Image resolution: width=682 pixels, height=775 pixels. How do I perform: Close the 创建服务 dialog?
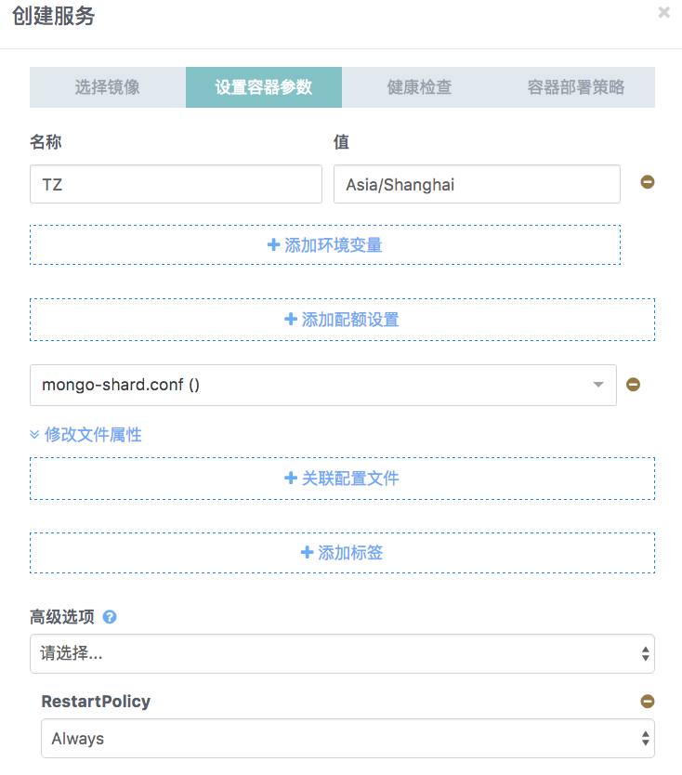(x=665, y=12)
